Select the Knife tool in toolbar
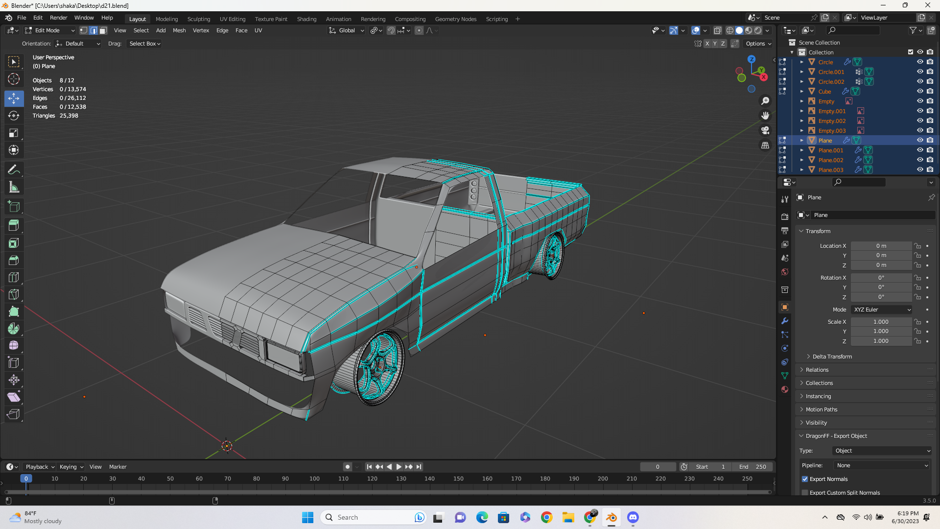 click(14, 294)
